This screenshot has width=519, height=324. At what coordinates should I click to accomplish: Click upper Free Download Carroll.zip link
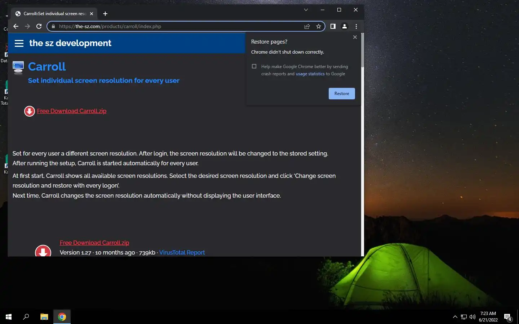pyautogui.click(x=72, y=111)
